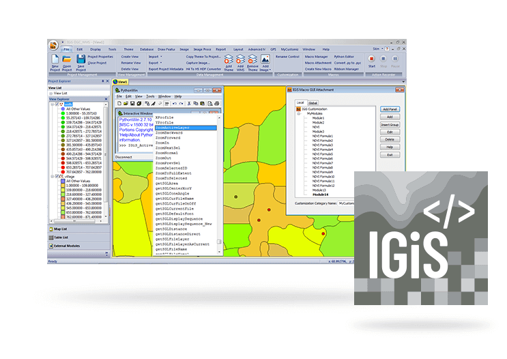Click the Save Project disk icon
Viewport: 507px width, 359px height.
pos(81,59)
